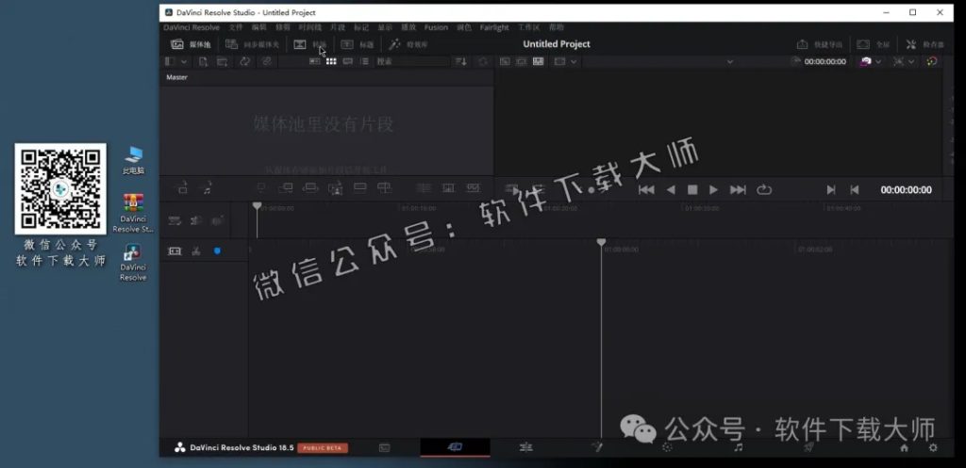
Task: Open DaVinci Resolve St... desktop archive icon
Action: pyautogui.click(x=133, y=213)
